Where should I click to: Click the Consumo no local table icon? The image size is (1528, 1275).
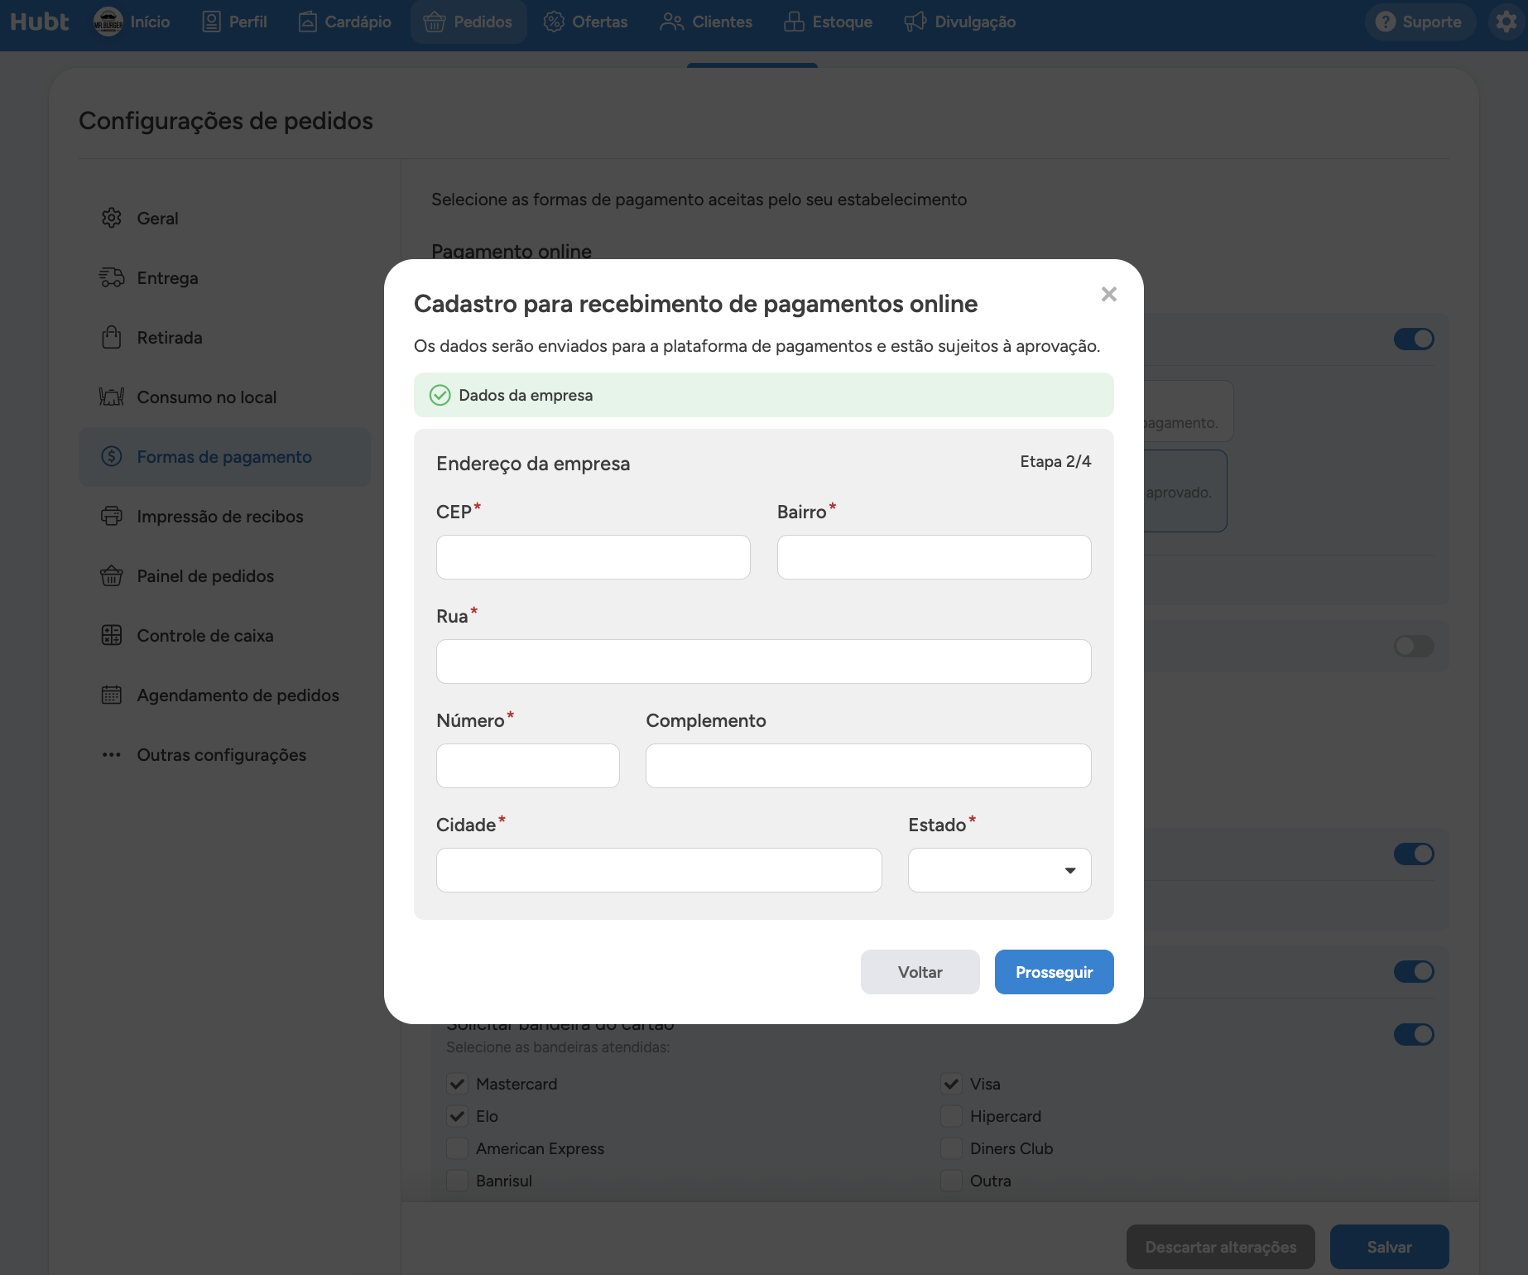coord(112,397)
